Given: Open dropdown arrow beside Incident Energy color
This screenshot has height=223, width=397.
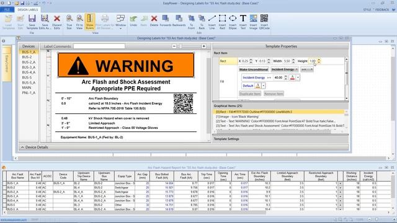Looking at the screenshot, I should coord(298,77).
